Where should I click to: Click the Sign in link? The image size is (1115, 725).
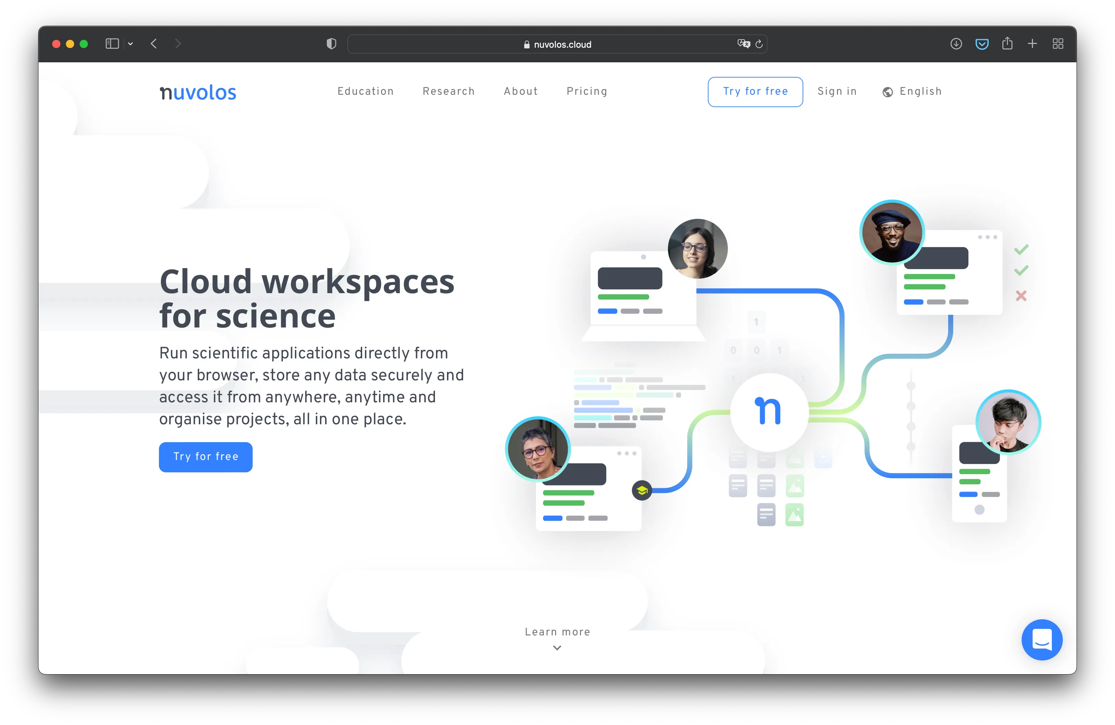pos(837,91)
